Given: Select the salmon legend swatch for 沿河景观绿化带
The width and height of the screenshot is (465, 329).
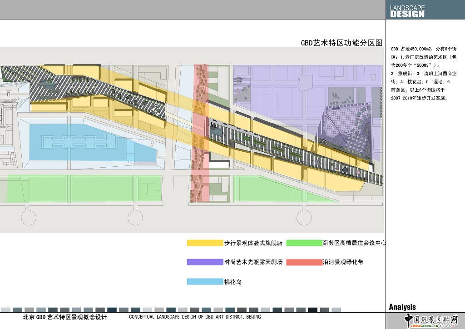Looking at the screenshot, I should pos(304,262).
